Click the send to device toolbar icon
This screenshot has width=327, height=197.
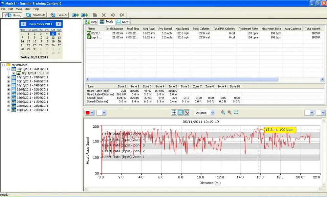pyautogui.click(x=75, y=15)
